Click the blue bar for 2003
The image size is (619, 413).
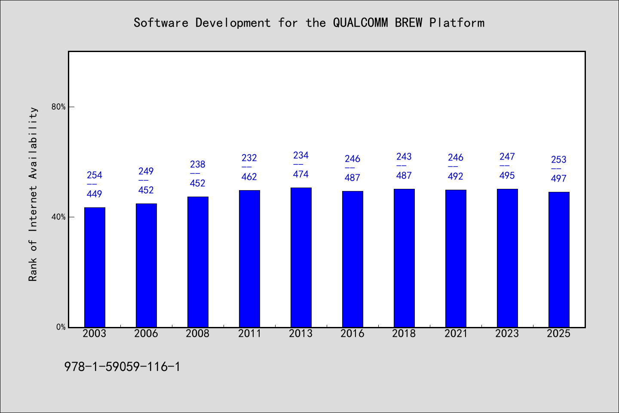[95, 267]
